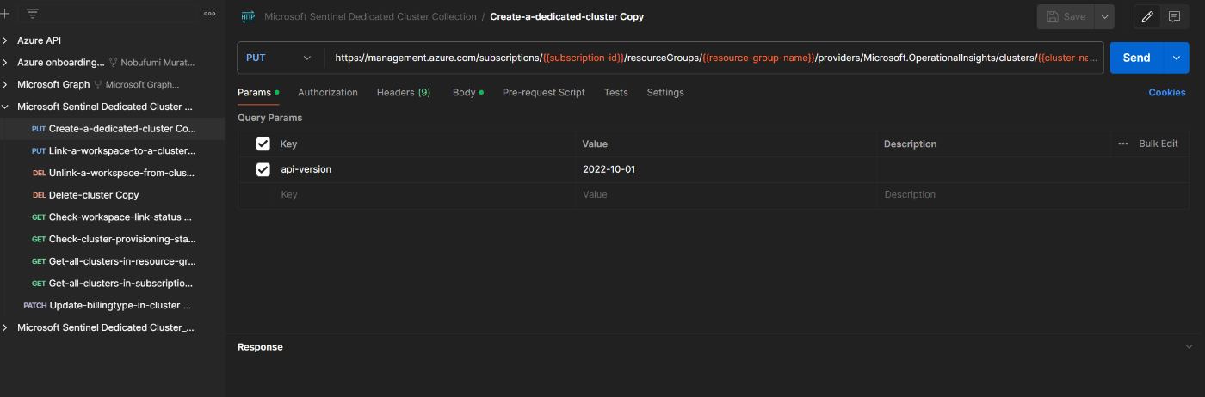Click the empty Description field in new row
Screen dimensions: 1205x397
tap(1033, 194)
